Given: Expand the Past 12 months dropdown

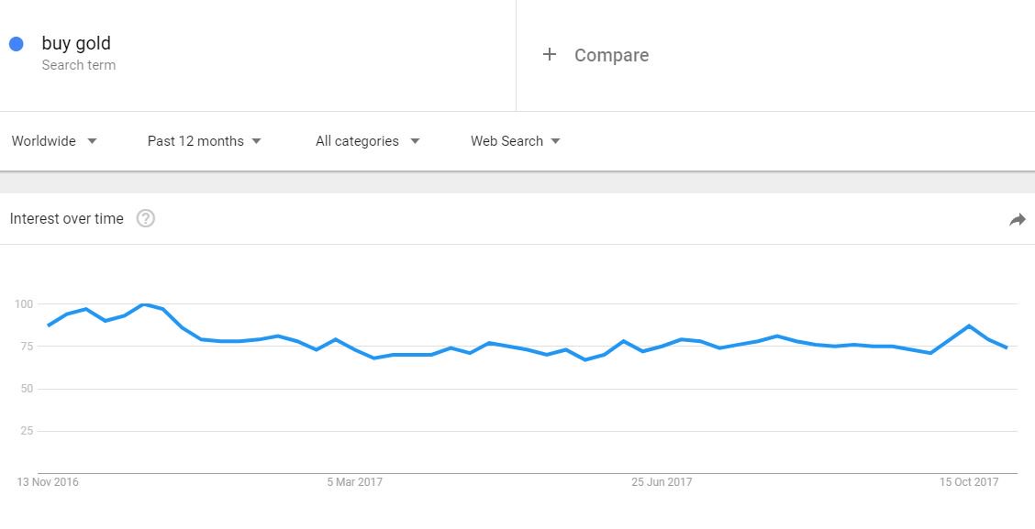Looking at the screenshot, I should click(x=204, y=141).
